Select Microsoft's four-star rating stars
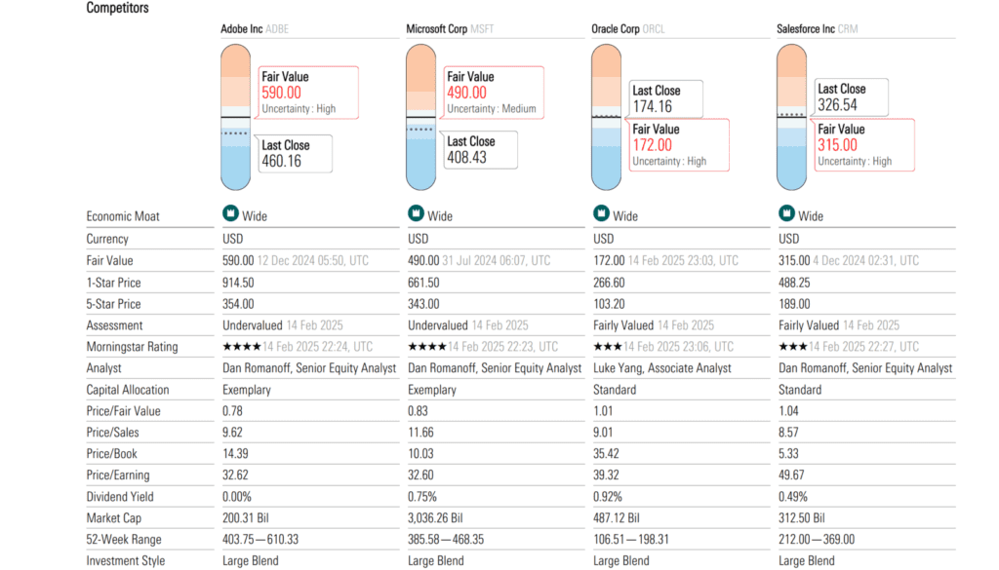Screen dimensions: 999x570 (x=426, y=347)
